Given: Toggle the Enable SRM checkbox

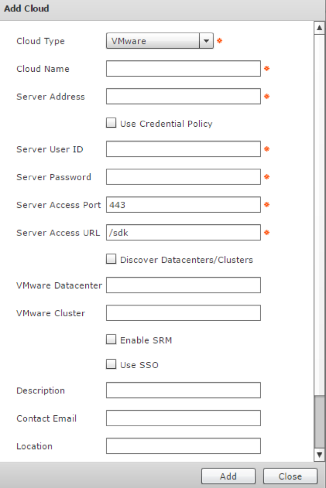Looking at the screenshot, I should click(x=111, y=340).
